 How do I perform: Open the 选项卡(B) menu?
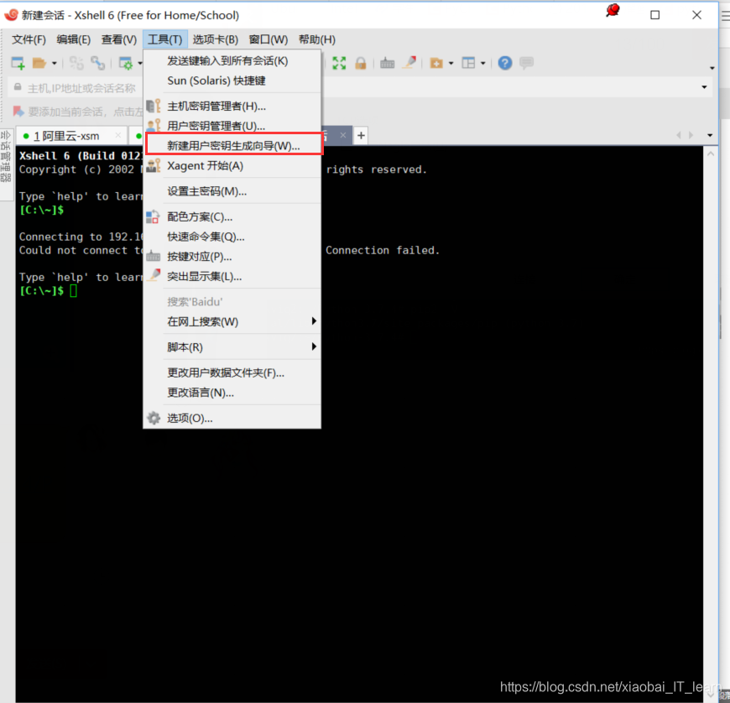pyautogui.click(x=215, y=39)
